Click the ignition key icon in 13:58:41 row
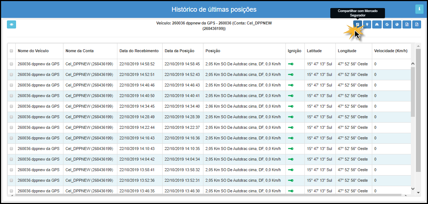This screenshot has width=428, height=204. click(x=291, y=170)
